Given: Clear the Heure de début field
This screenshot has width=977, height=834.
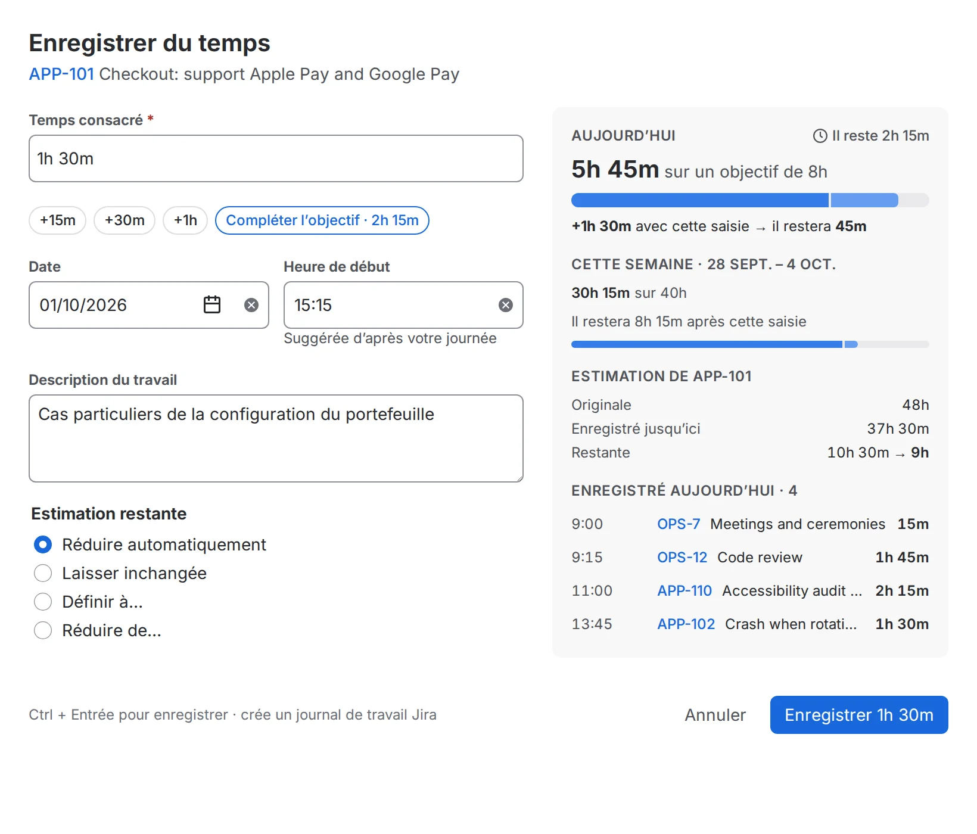Looking at the screenshot, I should click(x=506, y=305).
